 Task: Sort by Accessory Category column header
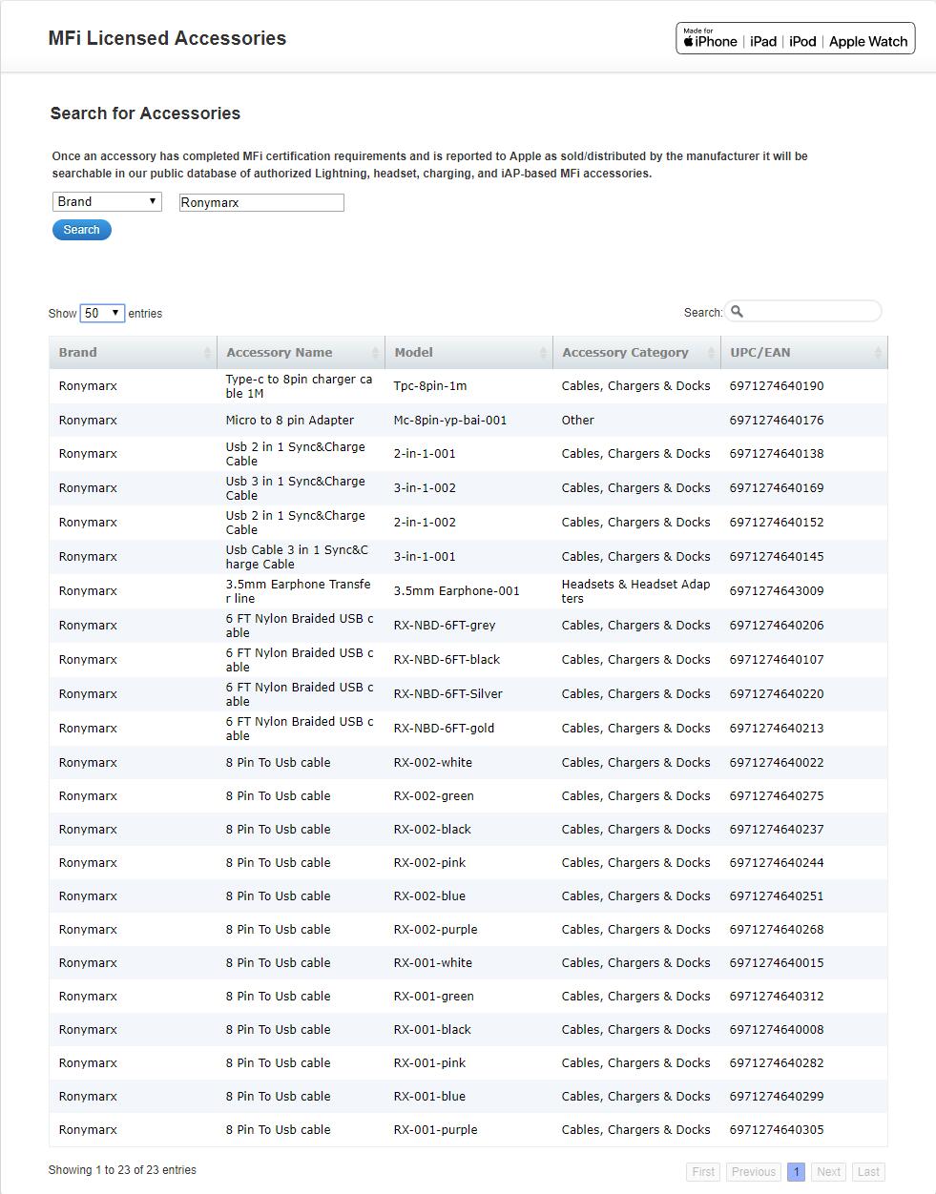pyautogui.click(x=636, y=352)
